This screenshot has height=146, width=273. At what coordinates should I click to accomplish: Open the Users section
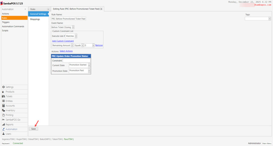point(8,134)
